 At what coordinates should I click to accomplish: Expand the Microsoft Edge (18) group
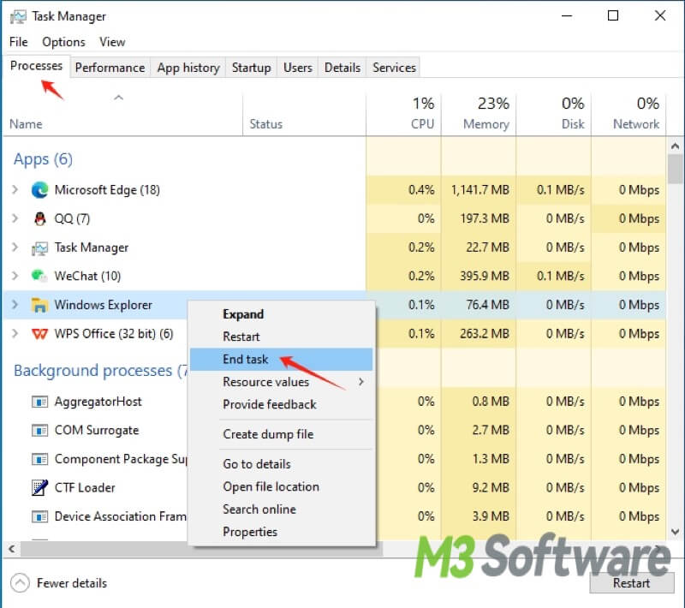pos(15,189)
